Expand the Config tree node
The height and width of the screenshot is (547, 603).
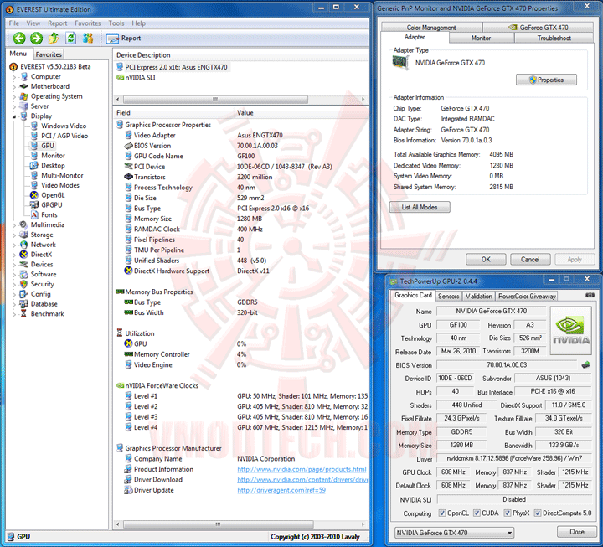(14, 294)
